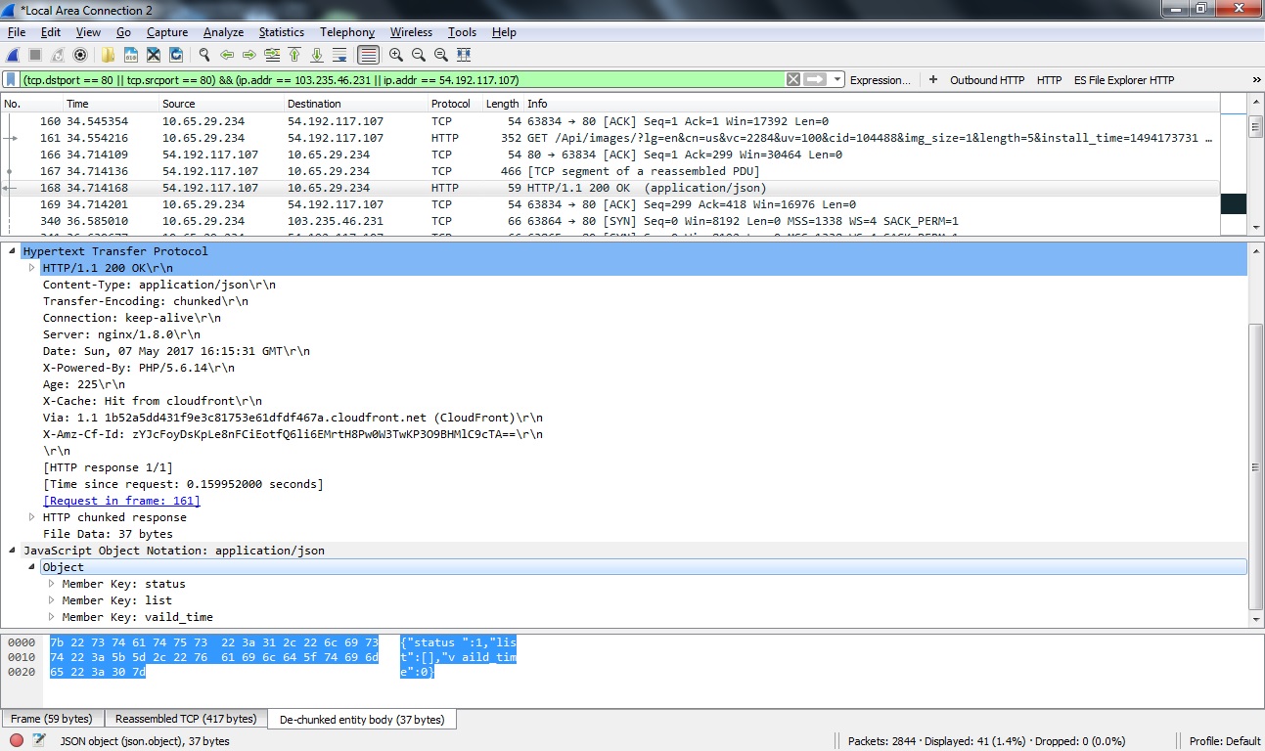The width and height of the screenshot is (1265, 751).
Task: Expand the 'Member Key: status' node
Action: tap(52, 584)
